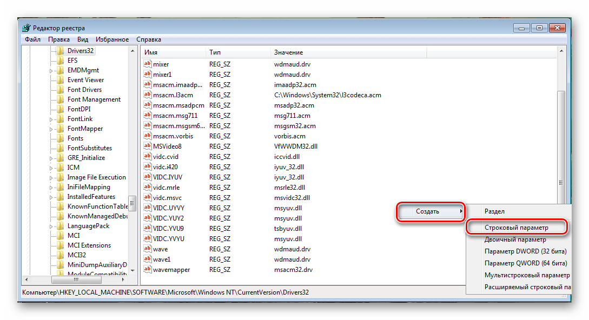Screen dimensions: 589x320
Task: Click the icon beside msacm.vorbis entry
Action: (148, 136)
